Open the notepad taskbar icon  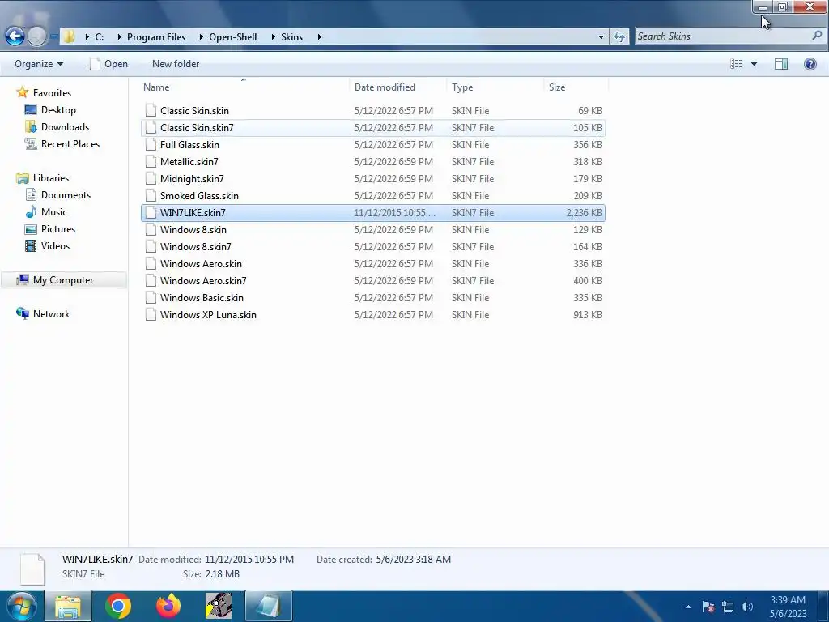pyautogui.click(x=269, y=606)
